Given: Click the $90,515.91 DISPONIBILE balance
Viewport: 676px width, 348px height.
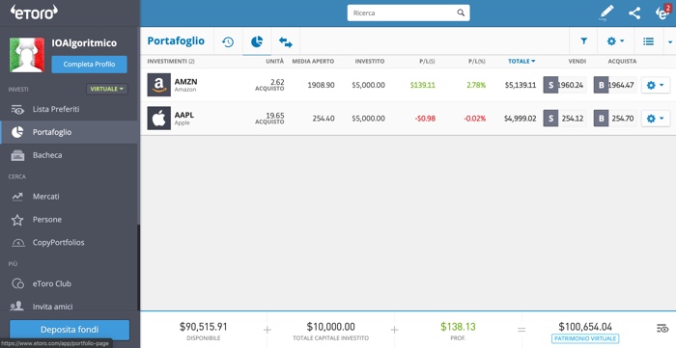Looking at the screenshot, I should [x=203, y=327].
